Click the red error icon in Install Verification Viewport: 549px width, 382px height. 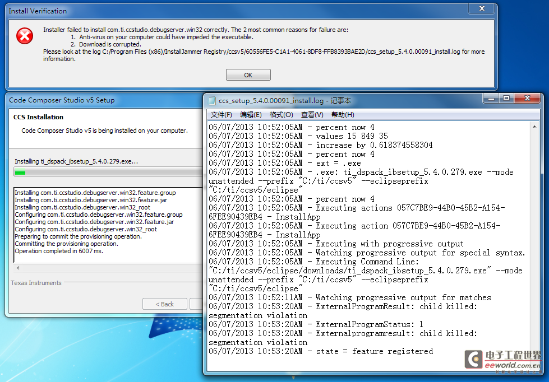(x=25, y=36)
